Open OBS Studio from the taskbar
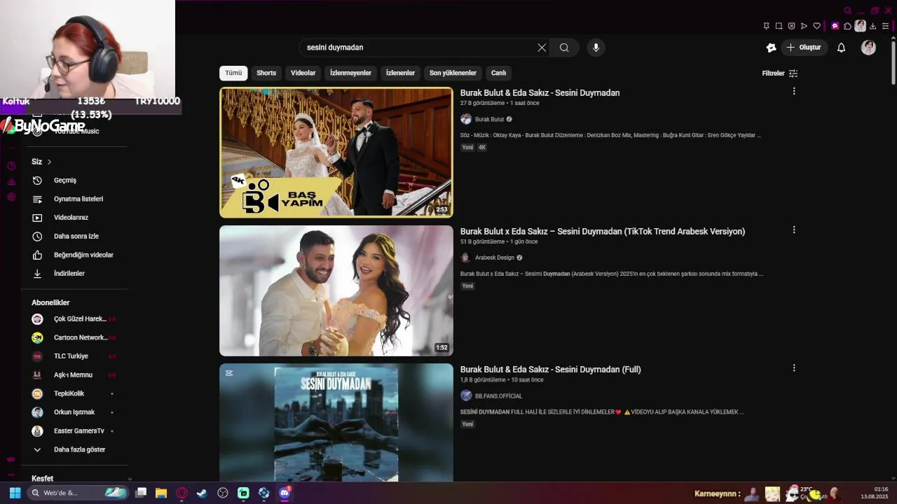 [x=223, y=493]
